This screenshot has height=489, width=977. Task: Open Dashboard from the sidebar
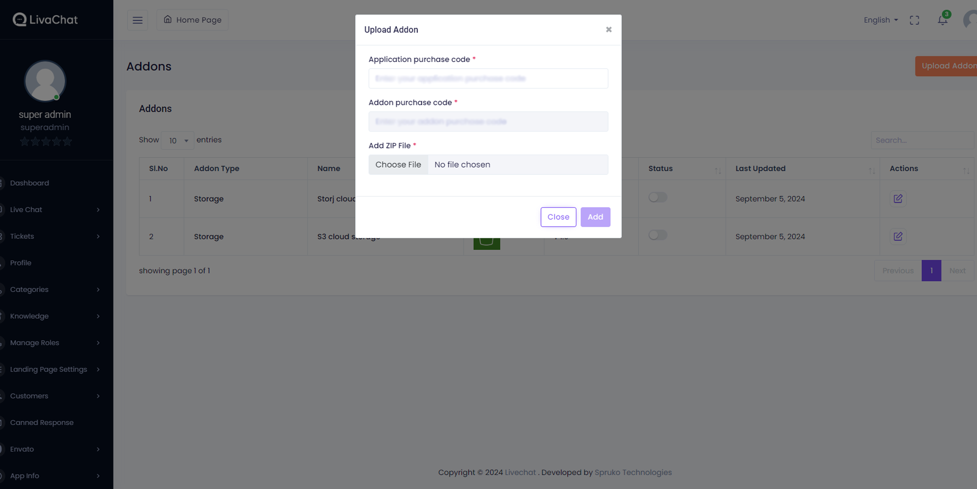coord(30,183)
